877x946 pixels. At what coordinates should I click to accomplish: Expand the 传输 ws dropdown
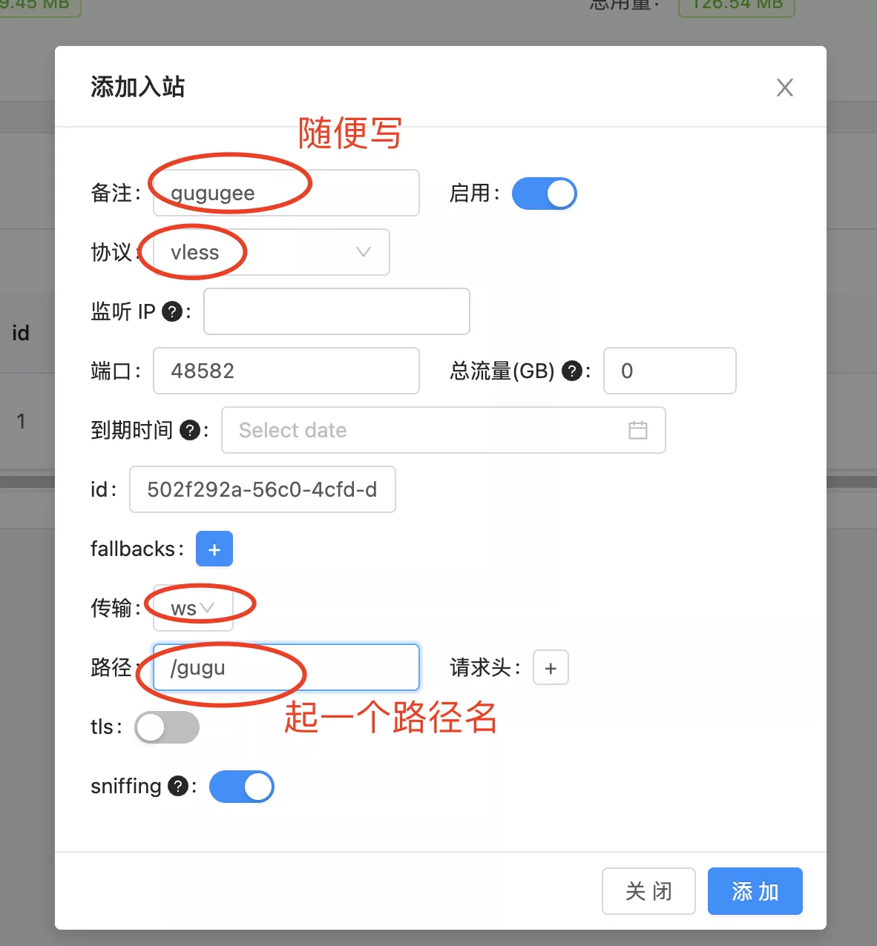(193, 608)
